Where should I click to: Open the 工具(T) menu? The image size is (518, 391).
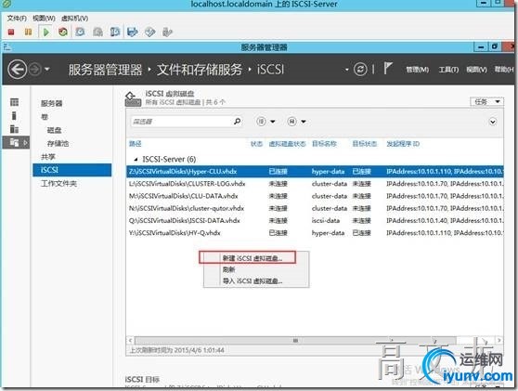[448, 70]
